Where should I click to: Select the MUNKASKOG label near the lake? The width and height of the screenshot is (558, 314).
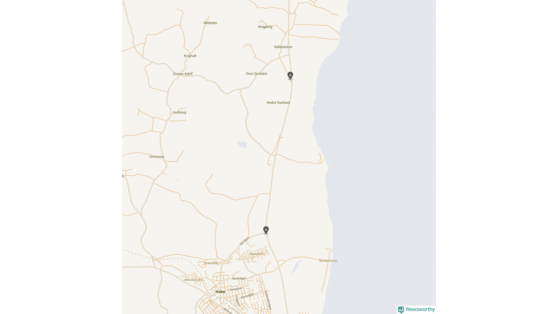coord(328,261)
